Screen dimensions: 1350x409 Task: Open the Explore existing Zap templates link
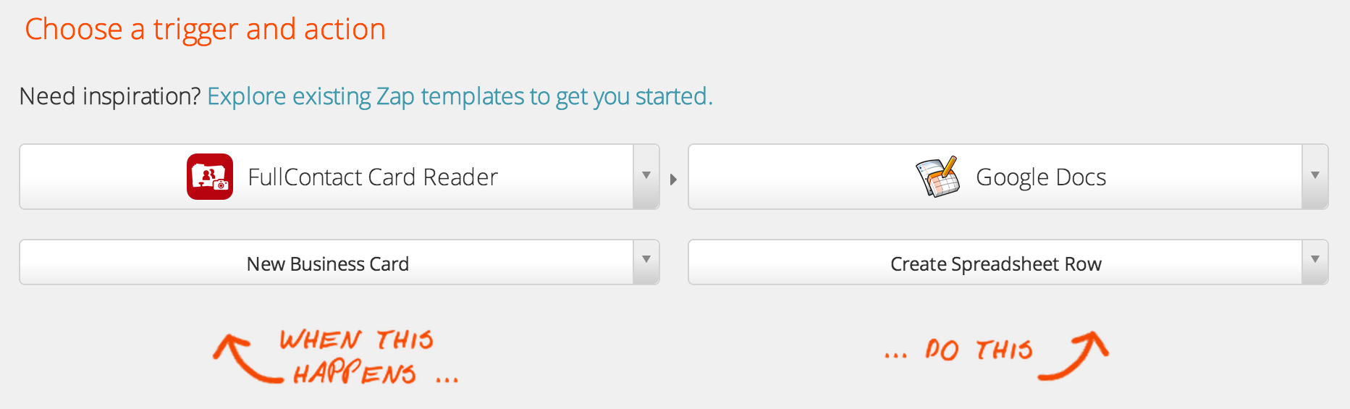click(x=460, y=96)
